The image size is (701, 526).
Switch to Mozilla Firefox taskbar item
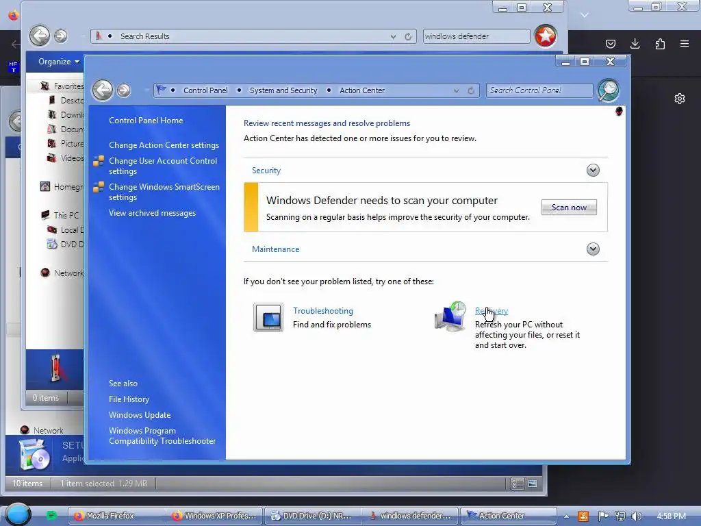(116, 516)
